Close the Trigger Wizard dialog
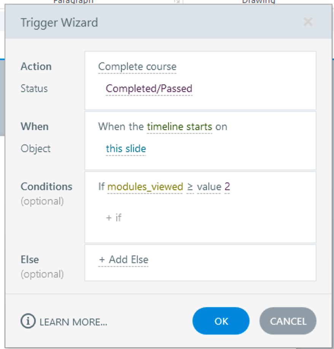The height and width of the screenshot is (349, 334). tap(308, 22)
